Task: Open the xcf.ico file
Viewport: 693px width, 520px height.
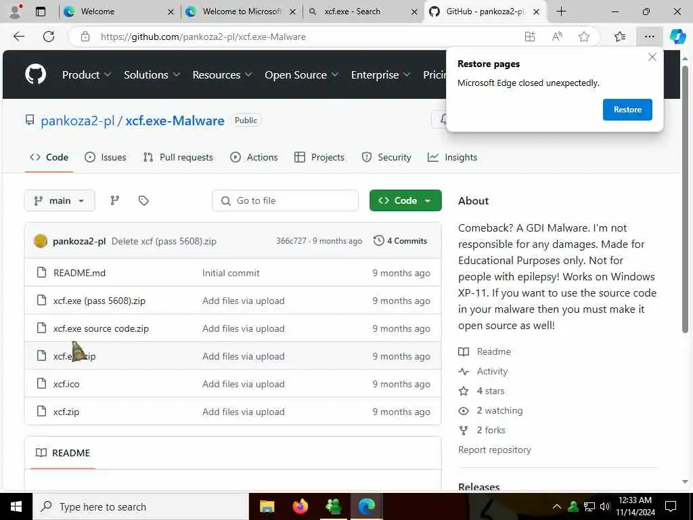Action: 66,384
